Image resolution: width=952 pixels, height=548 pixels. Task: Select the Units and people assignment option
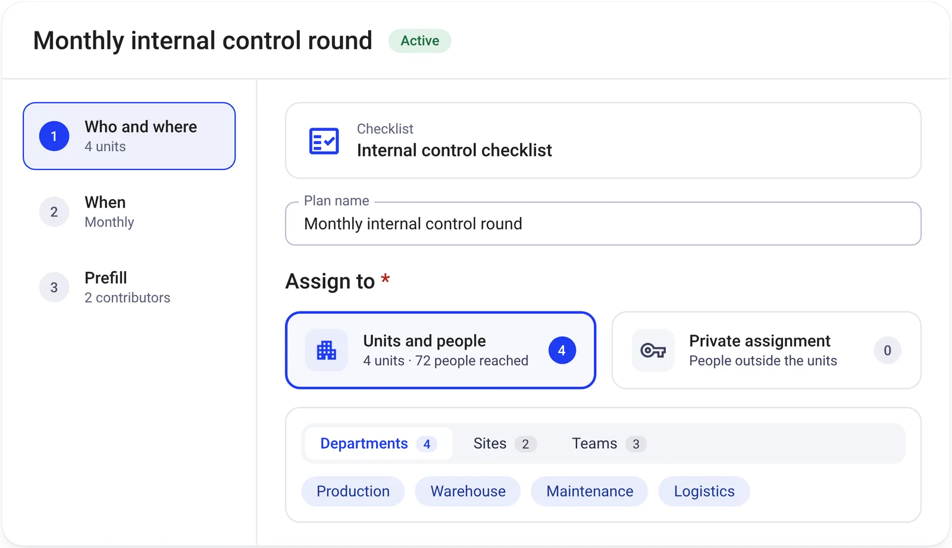pos(440,350)
